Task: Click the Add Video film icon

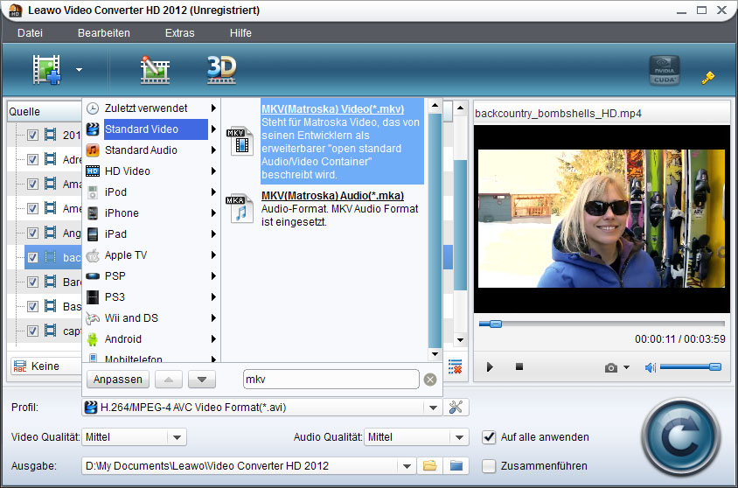Action: click(x=47, y=70)
